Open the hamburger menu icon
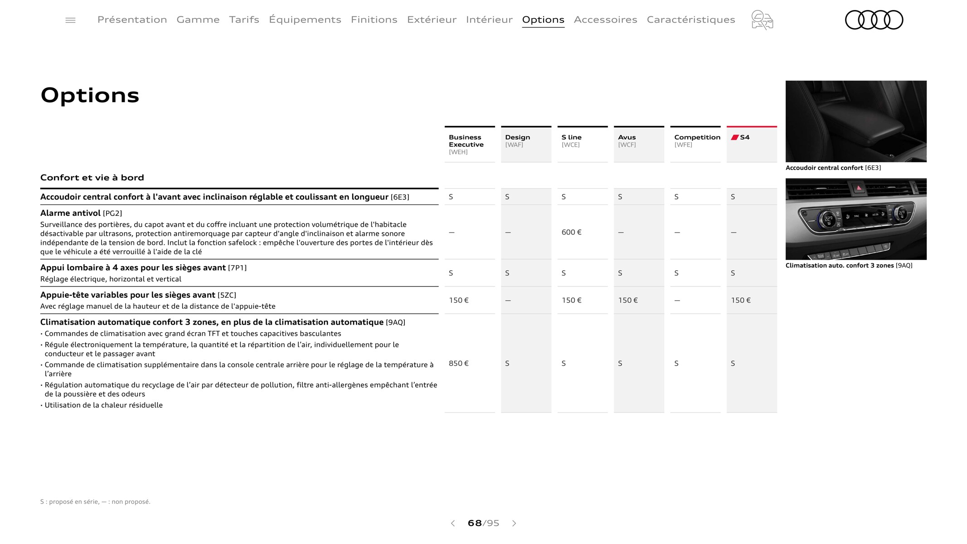 click(70, 20)
